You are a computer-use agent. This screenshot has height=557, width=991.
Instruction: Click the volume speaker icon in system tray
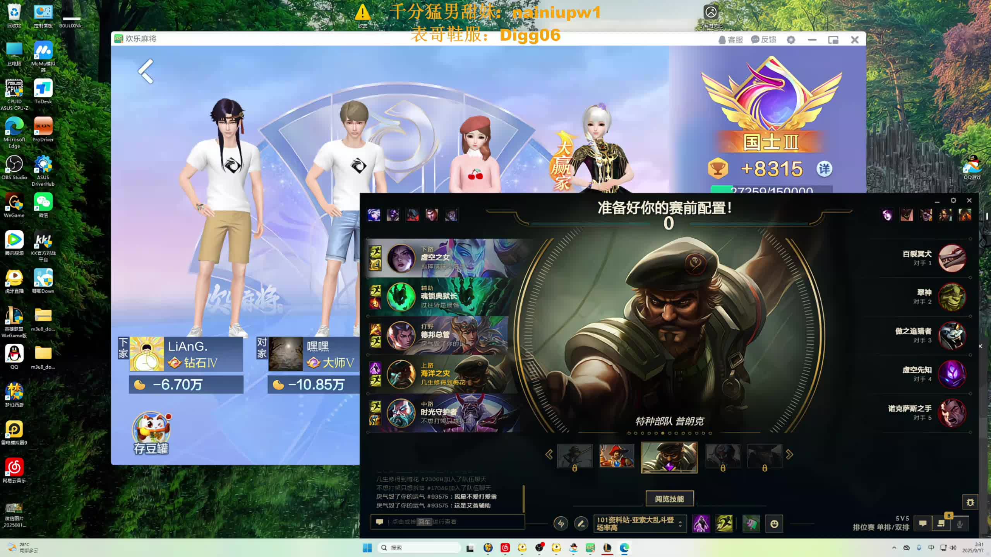coord(953,548)
